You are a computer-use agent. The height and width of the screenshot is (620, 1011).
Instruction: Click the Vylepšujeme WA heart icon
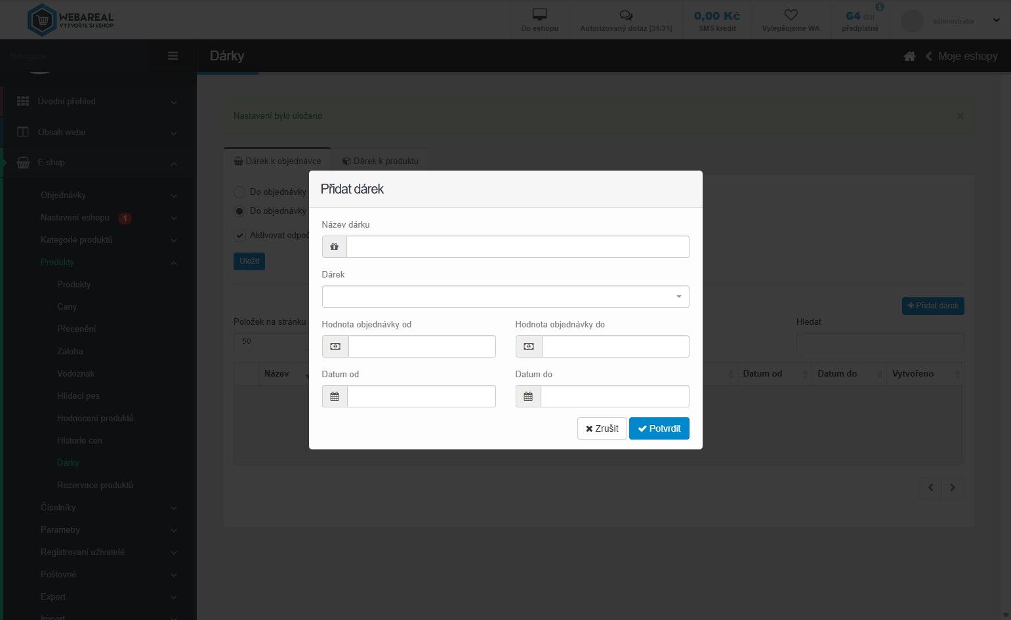791,14
